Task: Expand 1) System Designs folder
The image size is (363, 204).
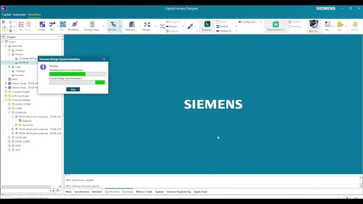Action: pyautogui.click(x=6, y=92)
